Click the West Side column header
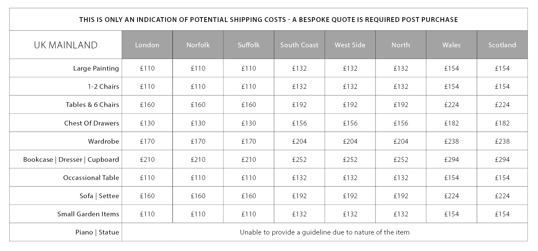Image resolution: width=538 pixels, height=251 pixels. (350, 45)
